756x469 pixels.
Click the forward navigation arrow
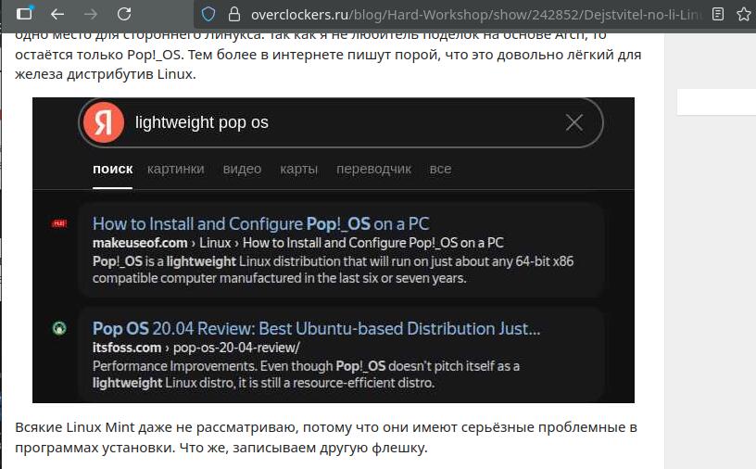tap(90, 14)
